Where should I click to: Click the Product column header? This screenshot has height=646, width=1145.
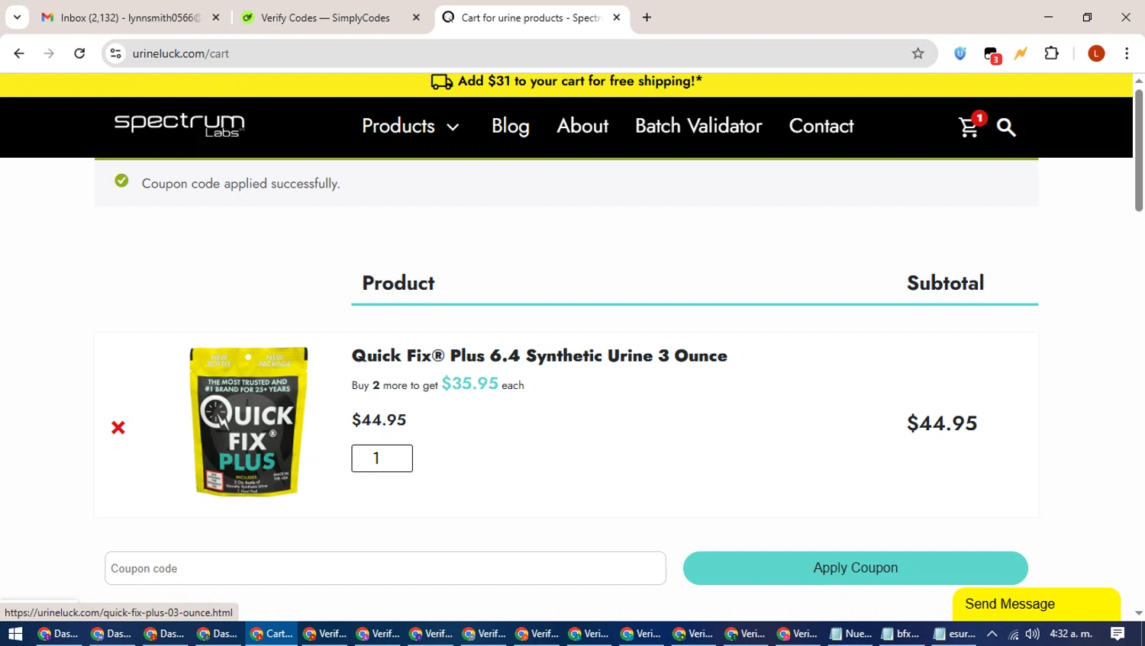point(398,283)
